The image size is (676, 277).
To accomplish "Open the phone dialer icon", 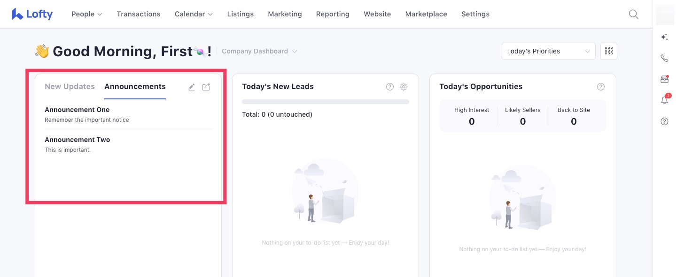I will pyautogui.click(x=664, y=58).
